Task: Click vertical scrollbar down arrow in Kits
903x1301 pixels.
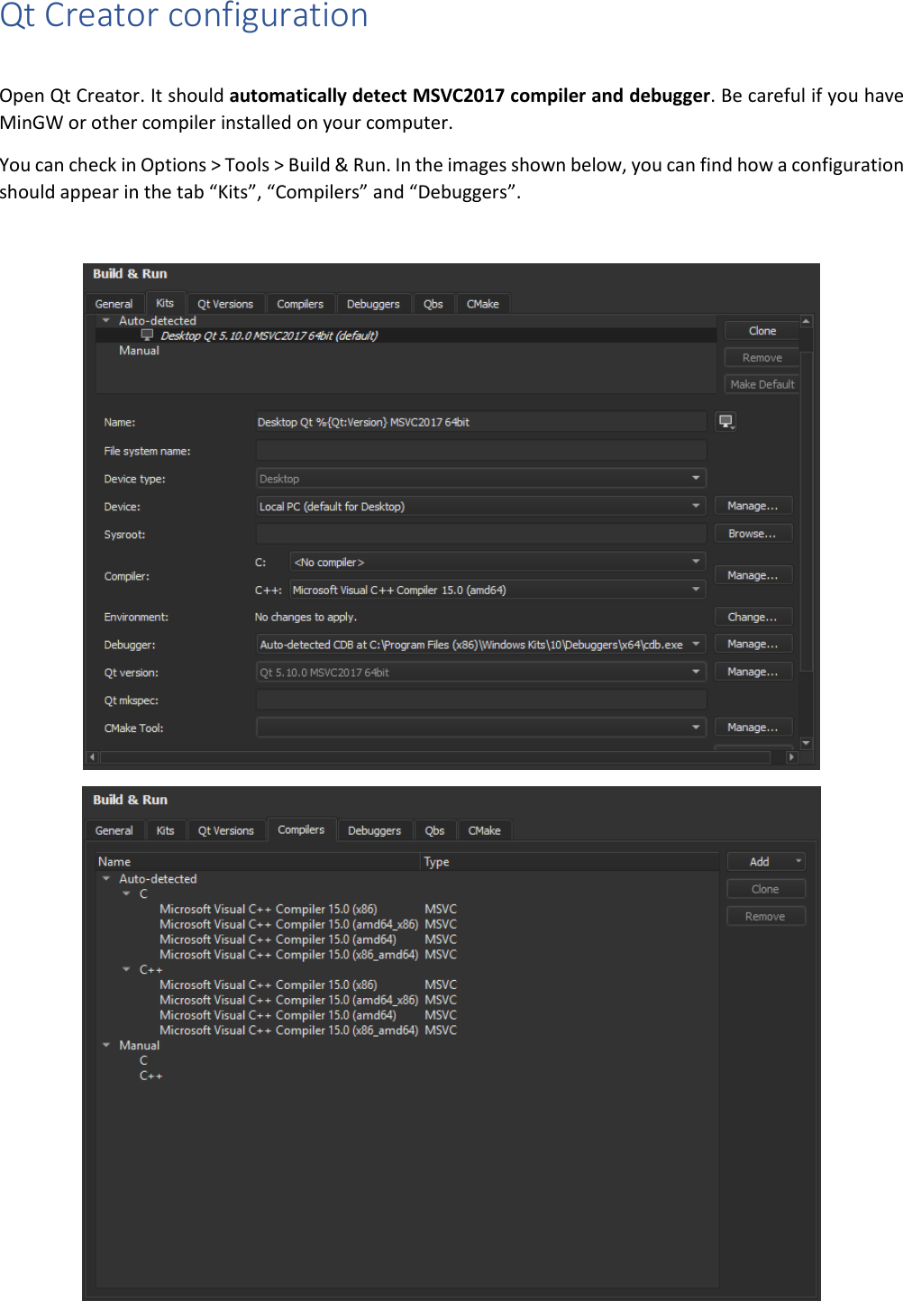Action: tap(806, 743)
